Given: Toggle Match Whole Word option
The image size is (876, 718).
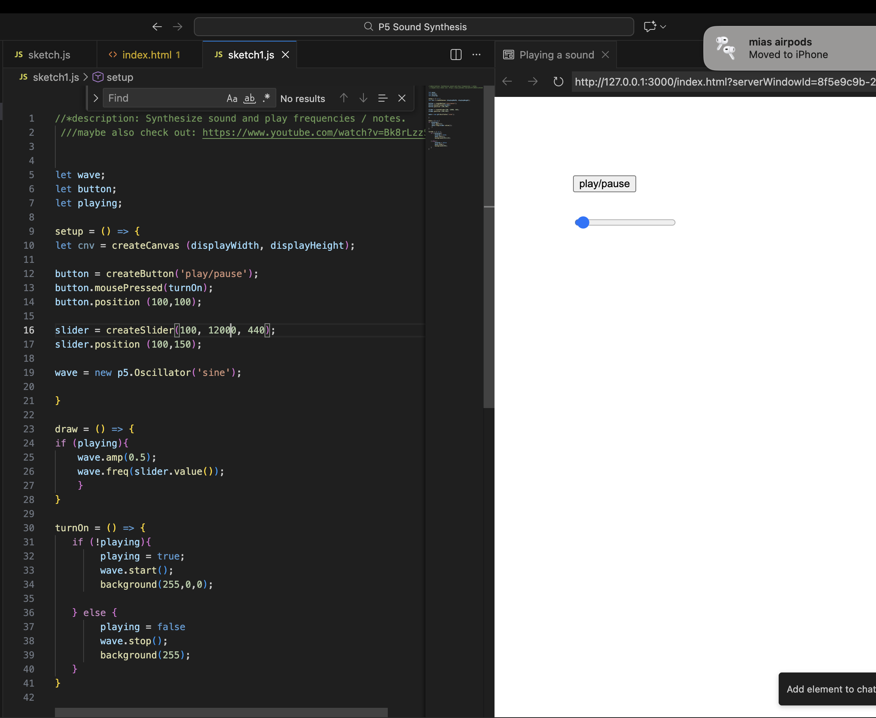Looking at the screenshot, I should tap(250, 98).
